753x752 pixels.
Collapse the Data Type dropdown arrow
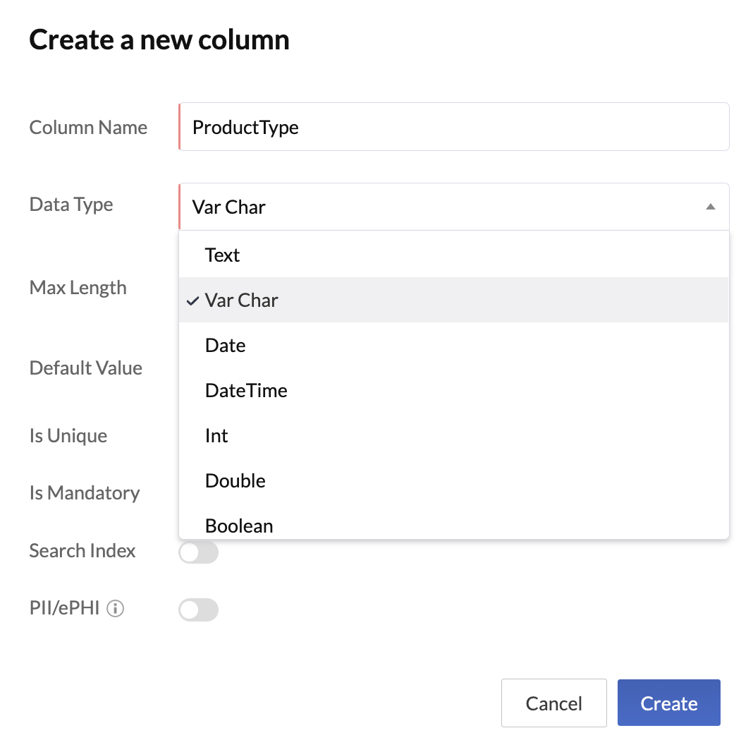[712, 206]
